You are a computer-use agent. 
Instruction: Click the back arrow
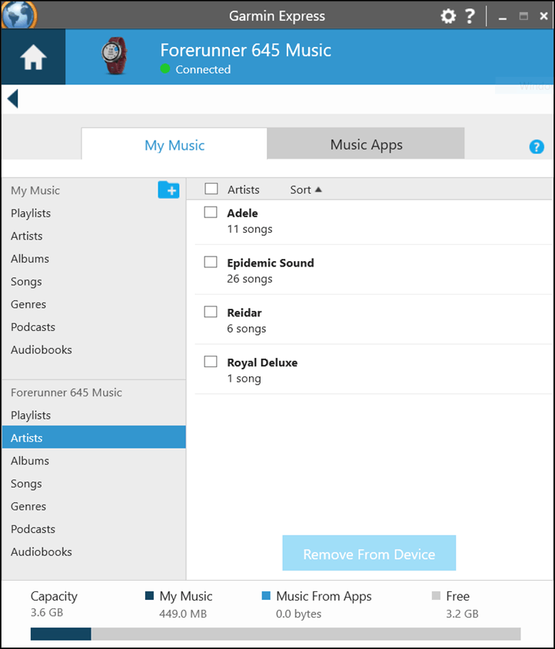13,99
